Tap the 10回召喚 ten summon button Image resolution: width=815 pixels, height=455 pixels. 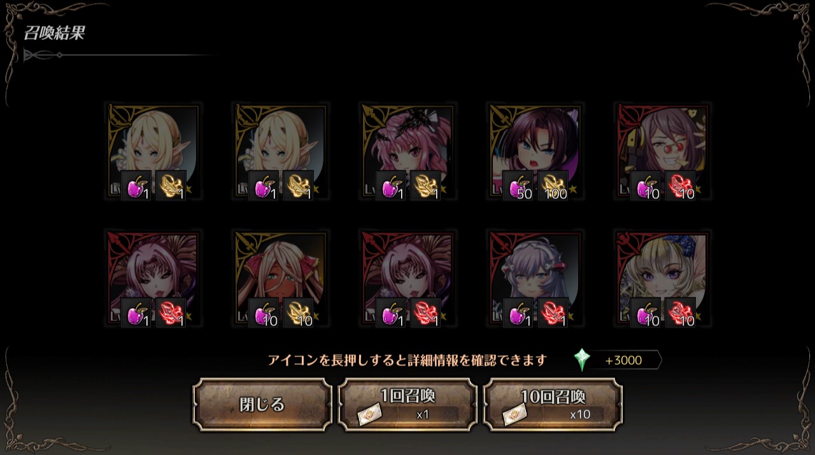pos(553,405)
